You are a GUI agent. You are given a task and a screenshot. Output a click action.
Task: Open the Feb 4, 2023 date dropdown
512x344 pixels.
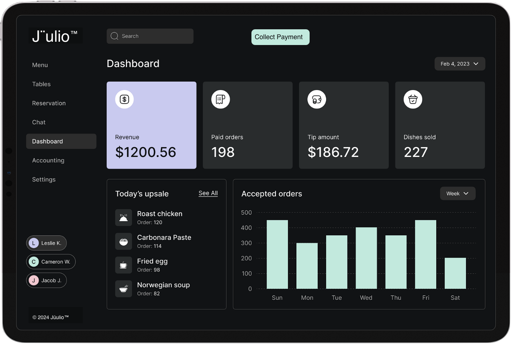pos(460,64)
